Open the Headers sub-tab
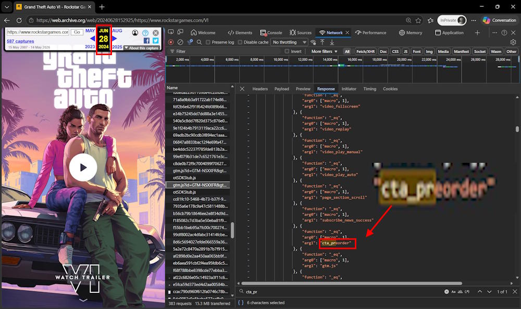 (260, 88)
